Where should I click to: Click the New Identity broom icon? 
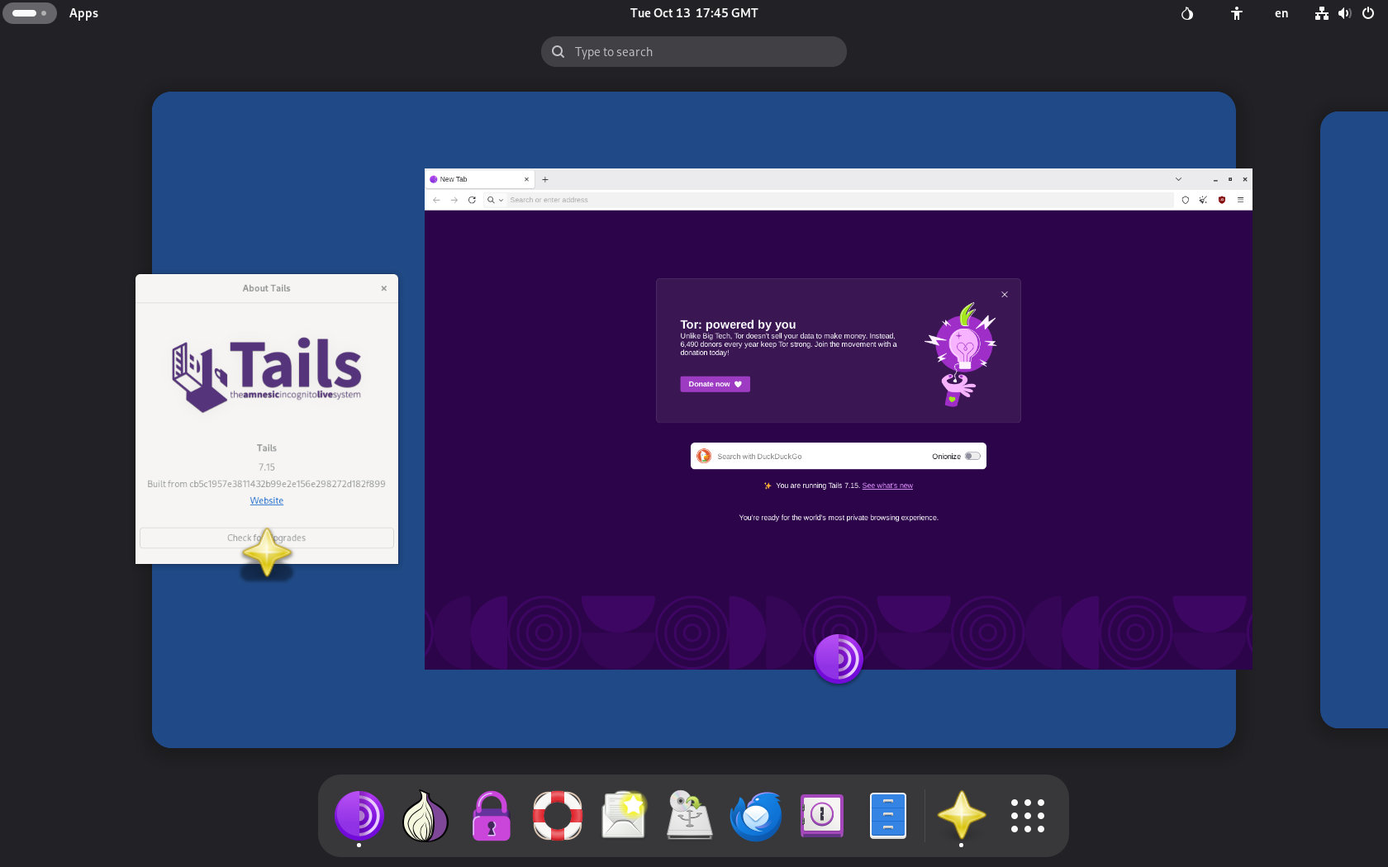point(1204,200)
